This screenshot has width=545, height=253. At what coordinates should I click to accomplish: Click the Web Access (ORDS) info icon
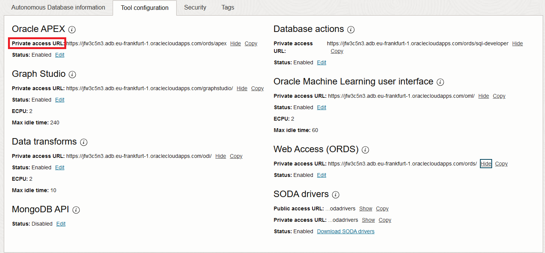point(365,150)
